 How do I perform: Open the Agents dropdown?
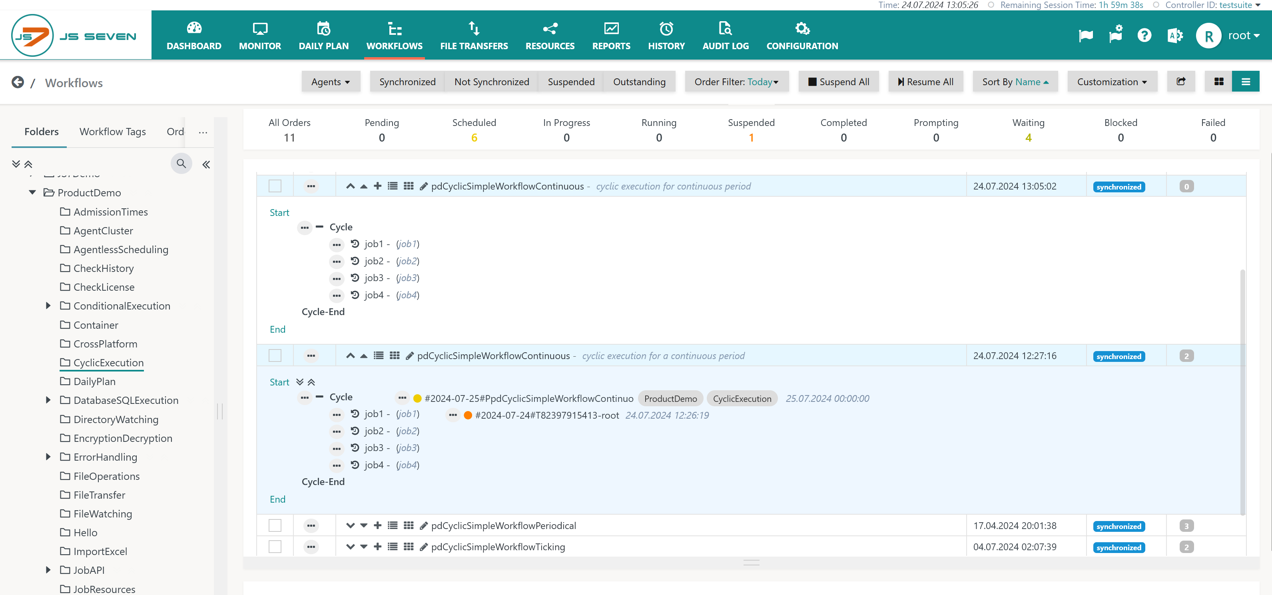[330, 82]
